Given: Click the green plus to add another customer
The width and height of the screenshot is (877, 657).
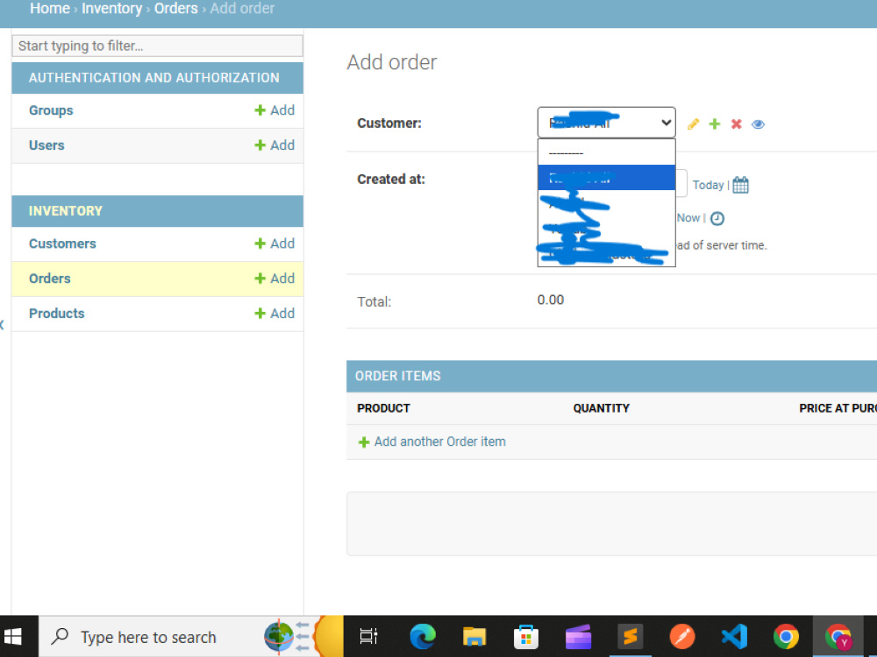Looking at the screenshot, I should [x=715, y=124].
